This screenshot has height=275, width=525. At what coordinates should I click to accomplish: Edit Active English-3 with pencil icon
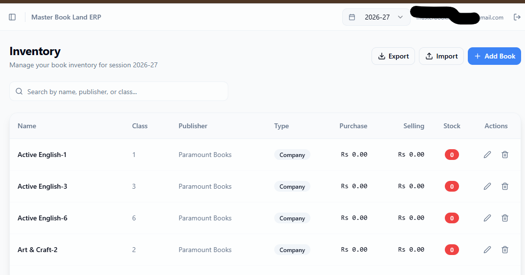pos(487,186)
